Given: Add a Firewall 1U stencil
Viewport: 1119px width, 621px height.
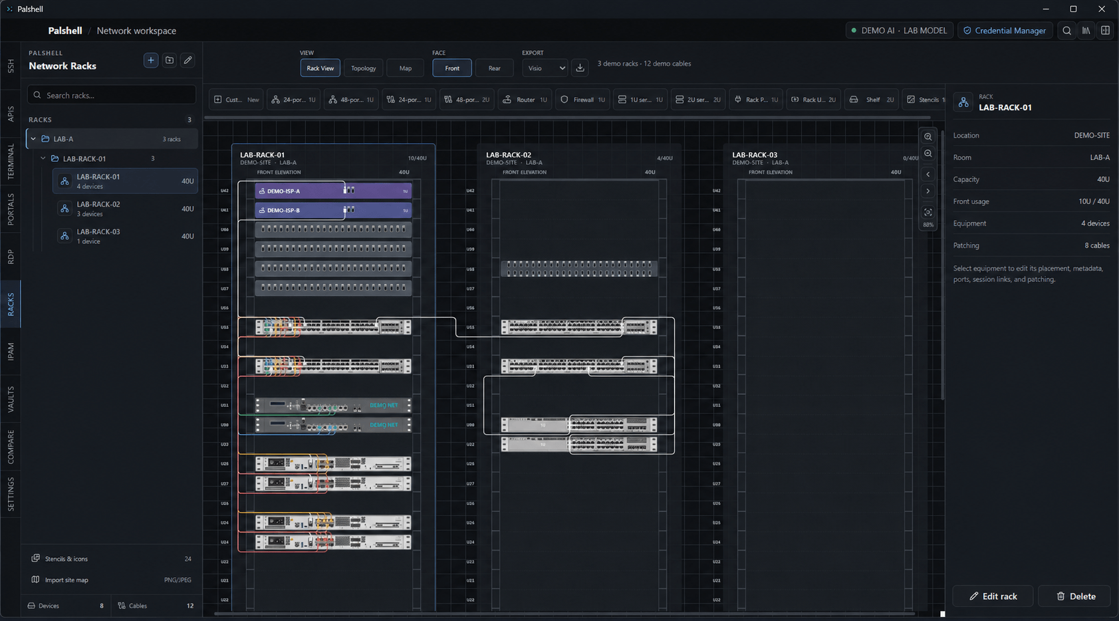Looking at the screenshot, I should (582, 100).
